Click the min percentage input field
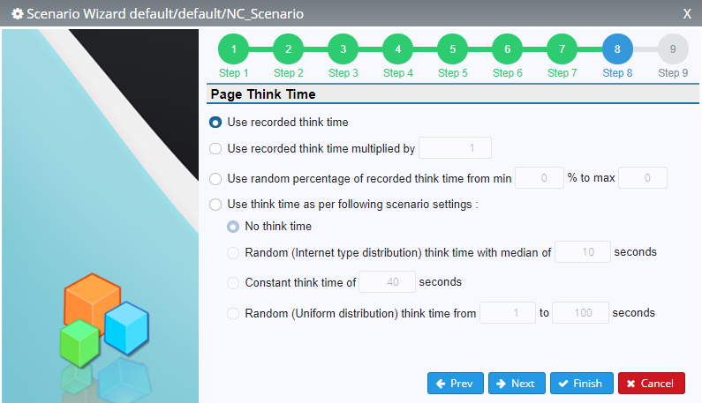702x403 pixels. pyautogui.click(x=539, y=178)
